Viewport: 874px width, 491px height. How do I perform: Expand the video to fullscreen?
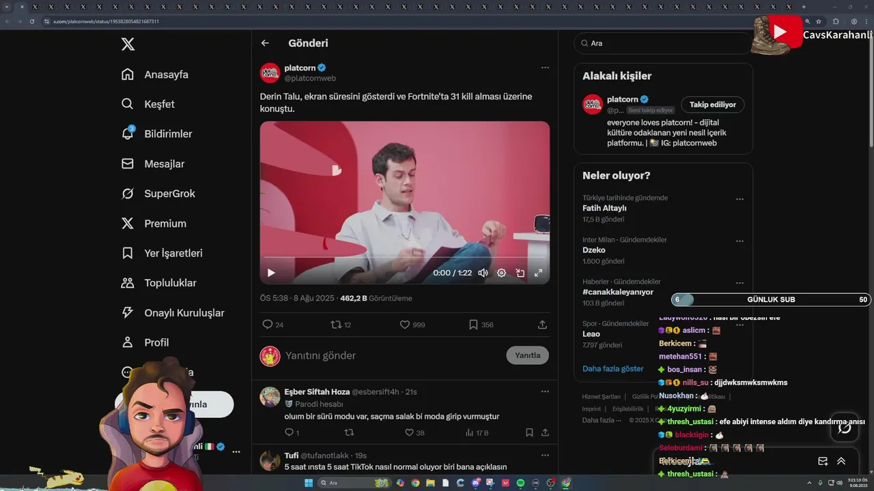click(x=538, y=273)
